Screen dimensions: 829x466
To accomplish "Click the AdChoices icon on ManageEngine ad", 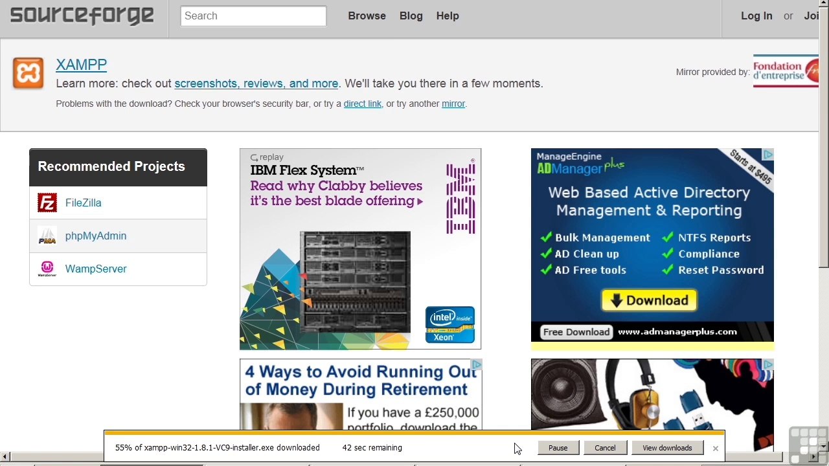I will point(768,155).
